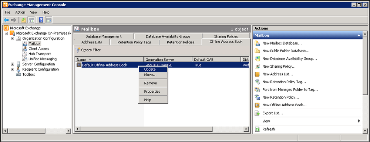Switch to the Retention Policies tab
Screen dimensions: 370x142
click(x=181, y=42)
